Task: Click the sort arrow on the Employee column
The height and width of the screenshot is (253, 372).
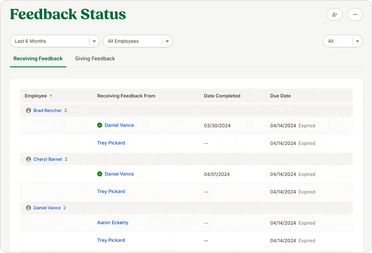Action: (50, 96)
